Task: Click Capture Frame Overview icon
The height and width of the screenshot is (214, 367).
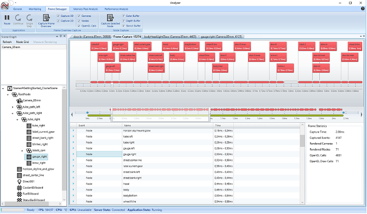Action: (x=46, y=18)
